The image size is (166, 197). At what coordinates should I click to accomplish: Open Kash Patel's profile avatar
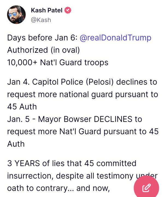(16, 15)
